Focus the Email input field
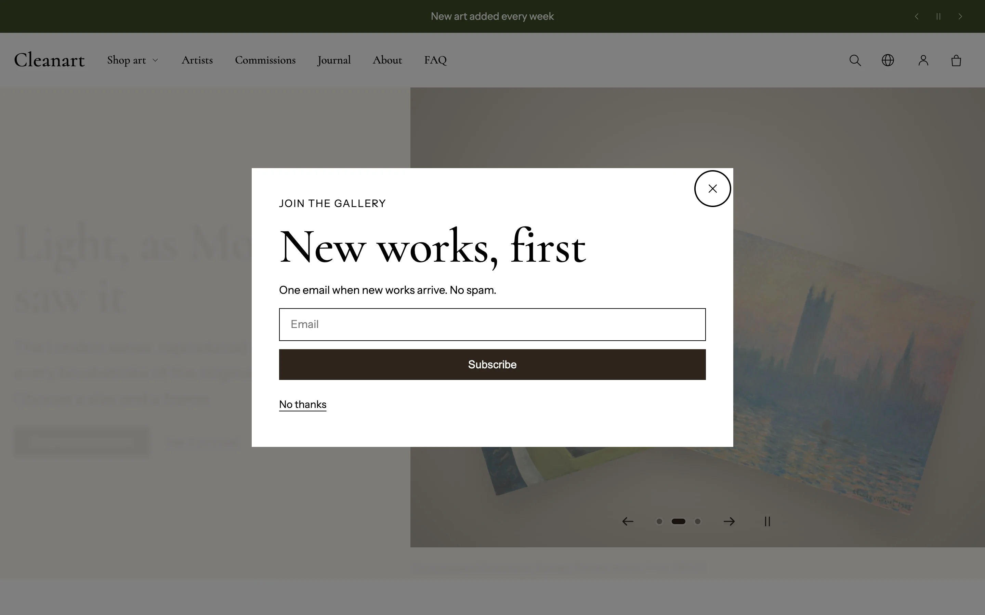Viewport: 985px width, 615px height. coord(492,325)
